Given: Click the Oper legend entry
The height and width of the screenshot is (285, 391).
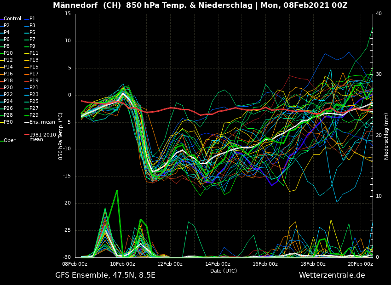Looking at the screenshot, I should pyautogui.click(x=9, y=141).
